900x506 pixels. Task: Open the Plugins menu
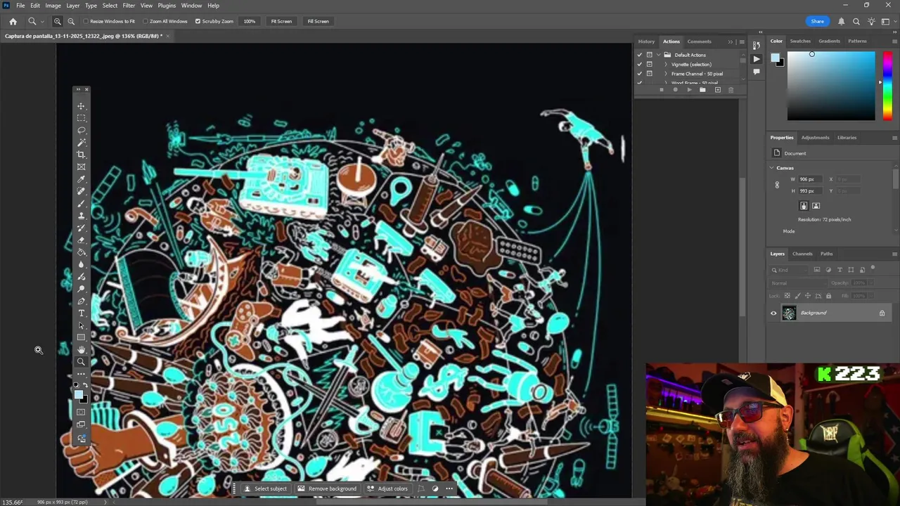(167, 6)
